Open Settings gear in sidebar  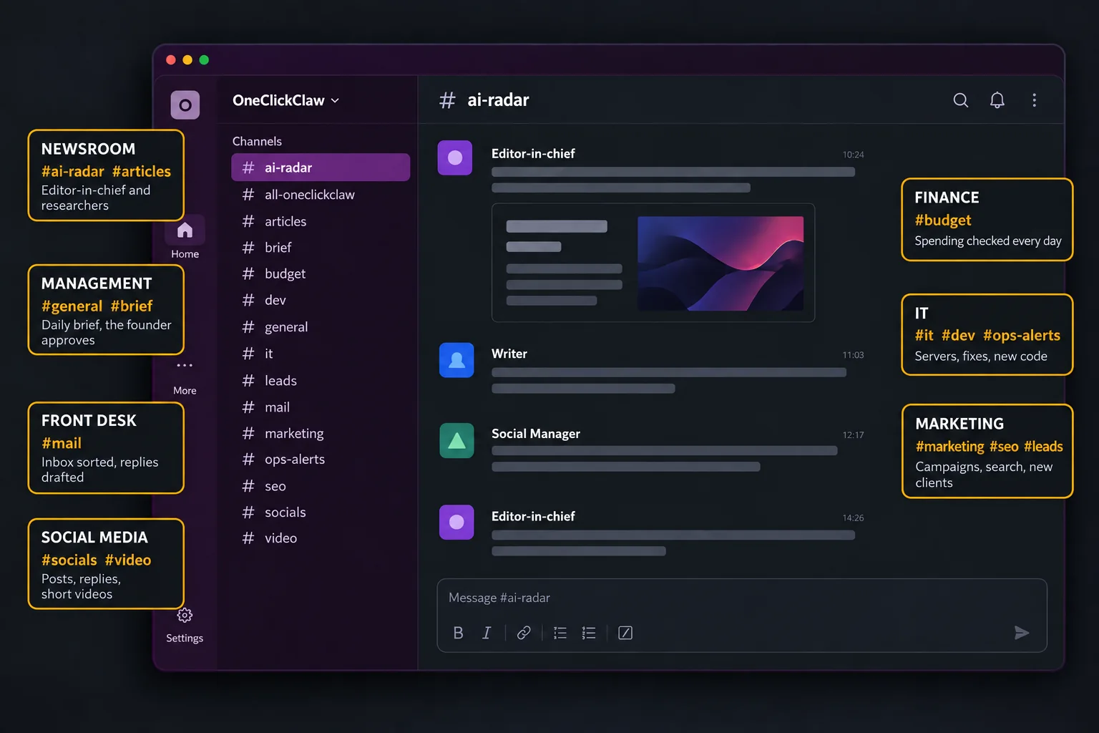pos(185,625)
